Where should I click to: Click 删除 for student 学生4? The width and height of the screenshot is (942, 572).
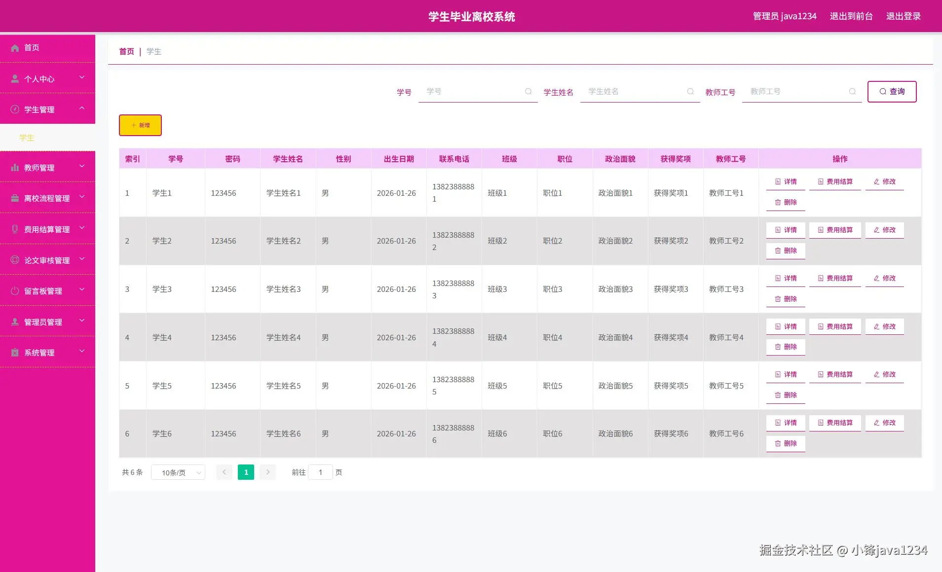tap(786, 347)
